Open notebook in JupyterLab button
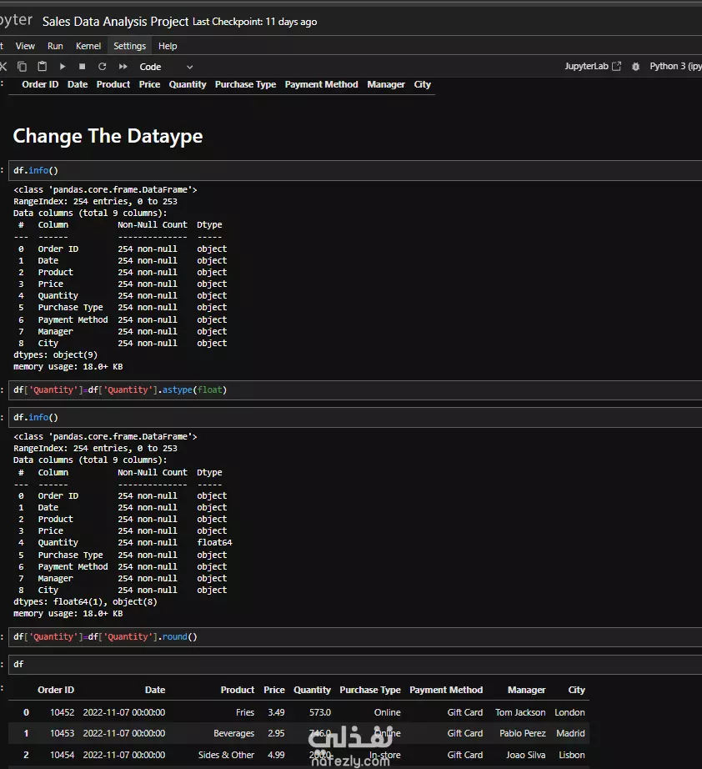 pos(593,66)
